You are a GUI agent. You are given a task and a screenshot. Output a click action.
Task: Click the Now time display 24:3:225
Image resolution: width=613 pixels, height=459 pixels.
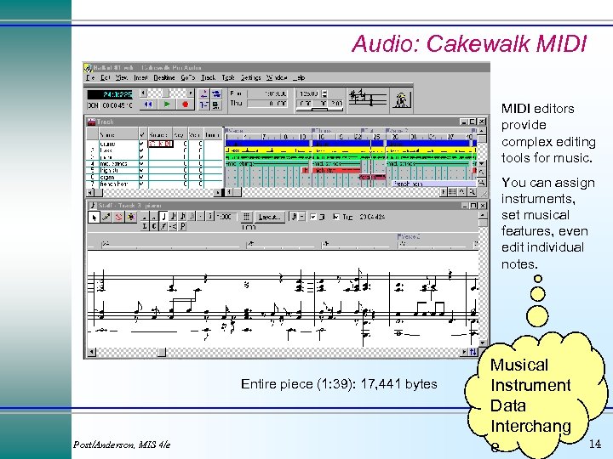[x=110, y=94]
